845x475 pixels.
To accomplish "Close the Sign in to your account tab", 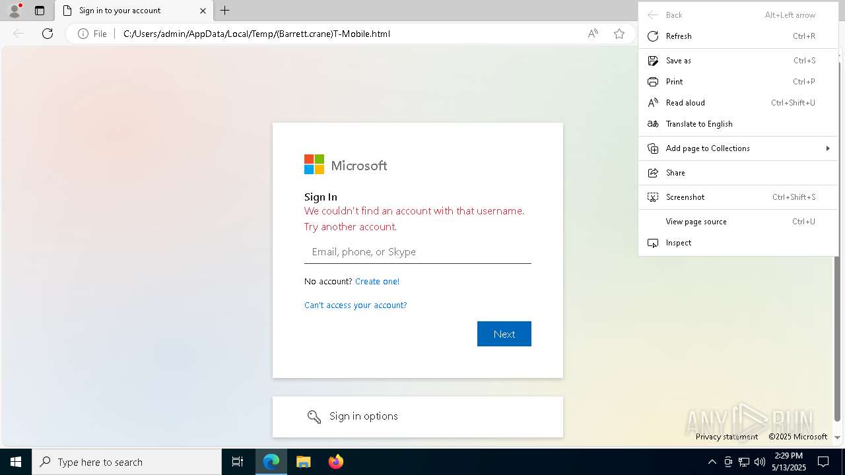I will click(203, 11).
